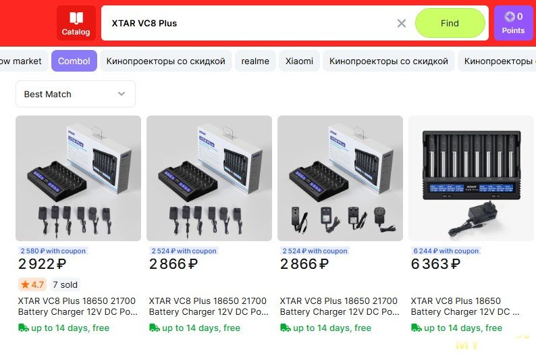Click the Best Match dropdown chevron
Image resolution: width=536 pixels, height=356 pixels.
122,94
